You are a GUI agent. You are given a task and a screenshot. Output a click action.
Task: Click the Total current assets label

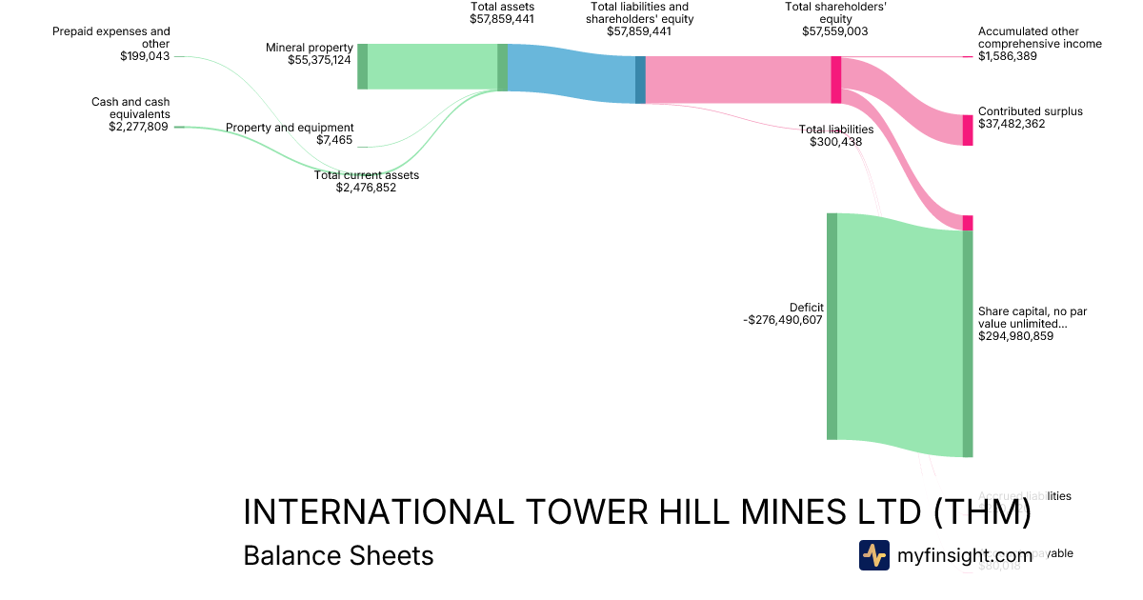[366, 181]
